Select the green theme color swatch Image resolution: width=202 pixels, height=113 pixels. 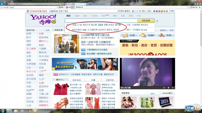(162, 11)
